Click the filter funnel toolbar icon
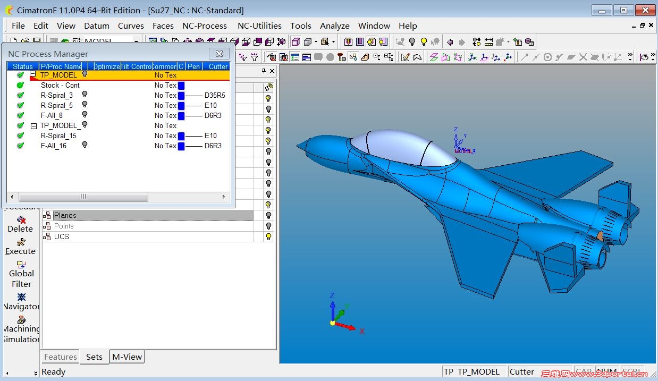Screen dimensions: 658x381 255,57
